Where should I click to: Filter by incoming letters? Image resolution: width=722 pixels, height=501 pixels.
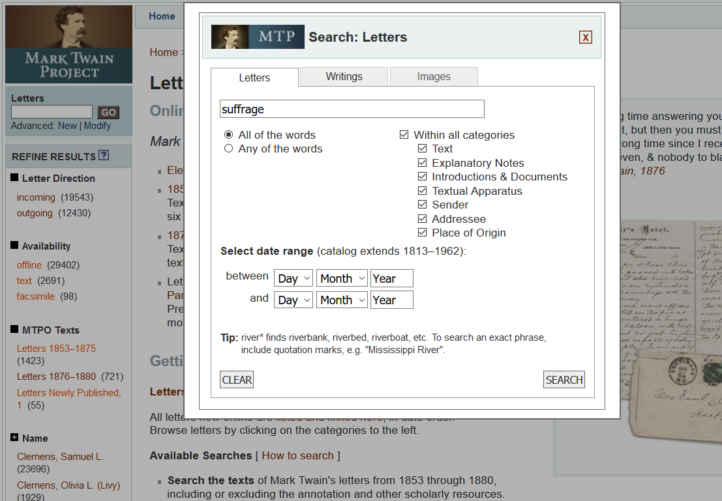[36, 197]
